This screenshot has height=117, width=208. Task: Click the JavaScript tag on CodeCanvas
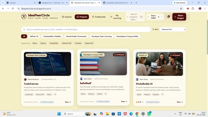29,95
